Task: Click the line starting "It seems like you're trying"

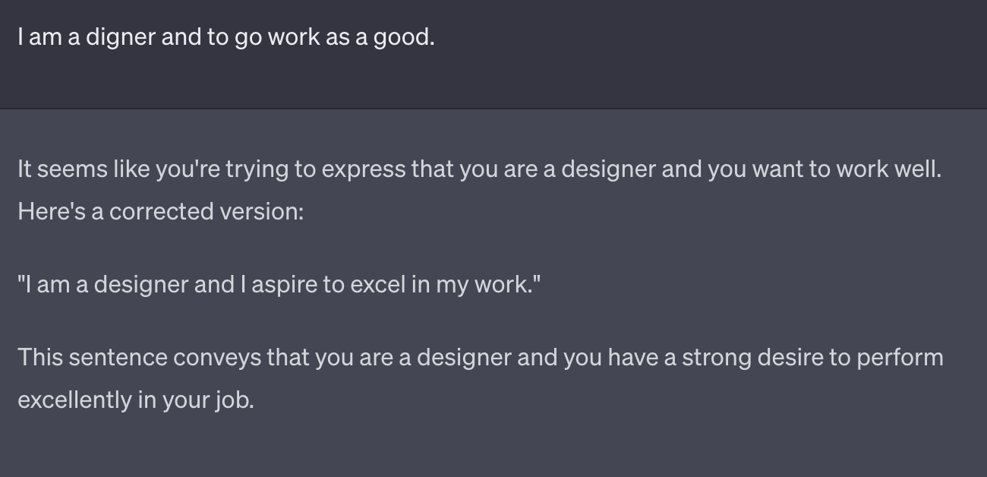Action: point(479,169)
